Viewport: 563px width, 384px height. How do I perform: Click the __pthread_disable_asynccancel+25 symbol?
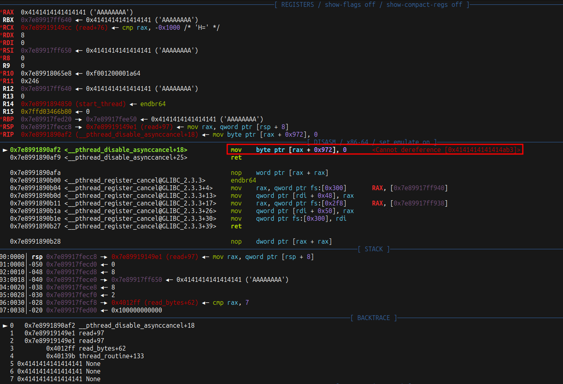click(126, 158)
